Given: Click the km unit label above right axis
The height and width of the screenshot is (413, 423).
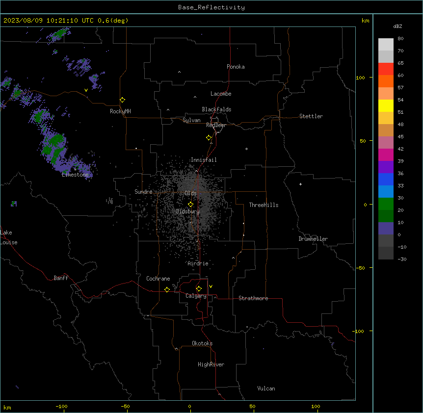Looking at the screenshot, I should 366,21.
